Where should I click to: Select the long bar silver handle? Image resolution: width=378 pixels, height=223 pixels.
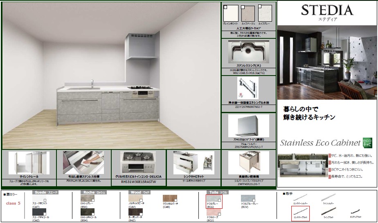tap(300, 198)
